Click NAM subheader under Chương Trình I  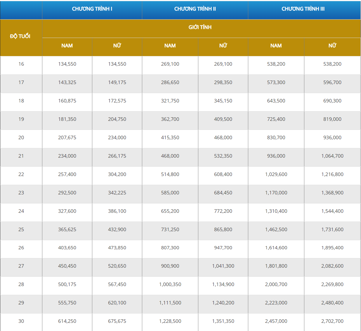(x=67, y=46)
